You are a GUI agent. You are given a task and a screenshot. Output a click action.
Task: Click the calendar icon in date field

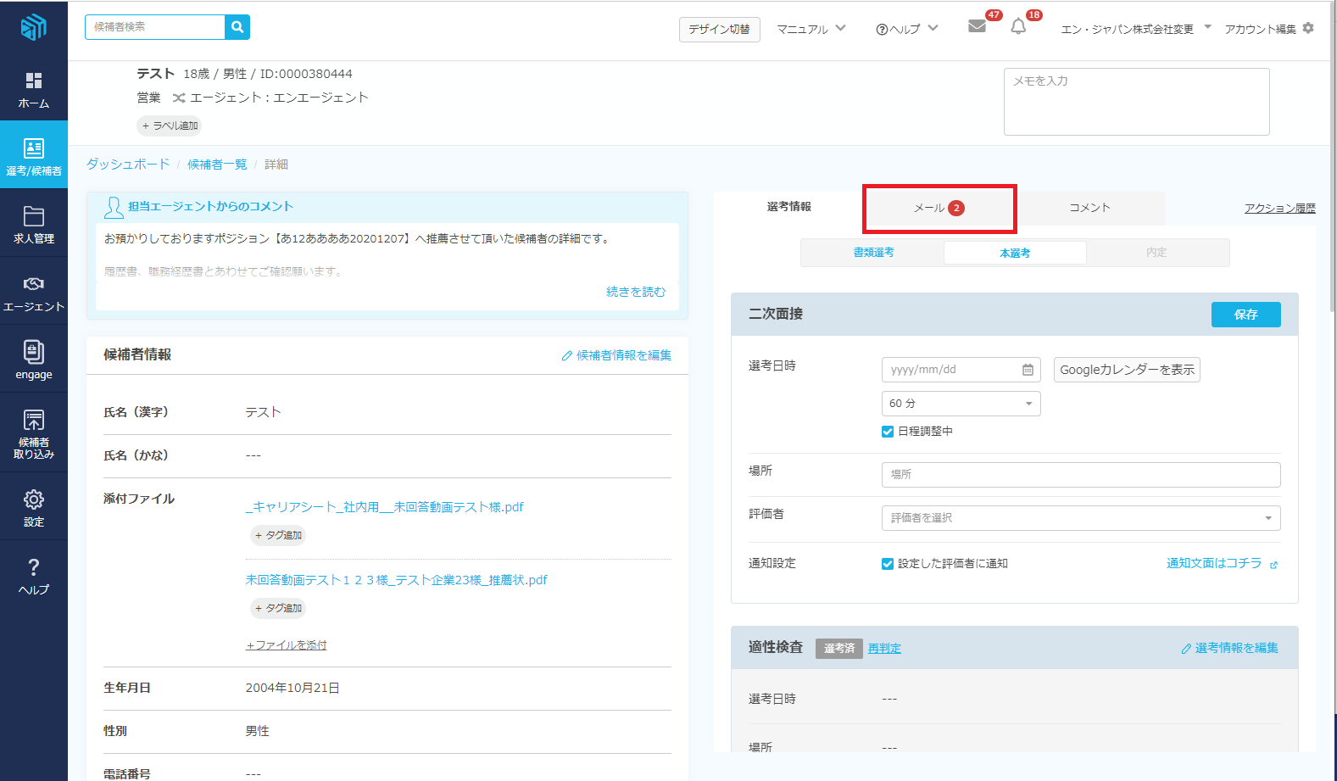coord(1028,370)
